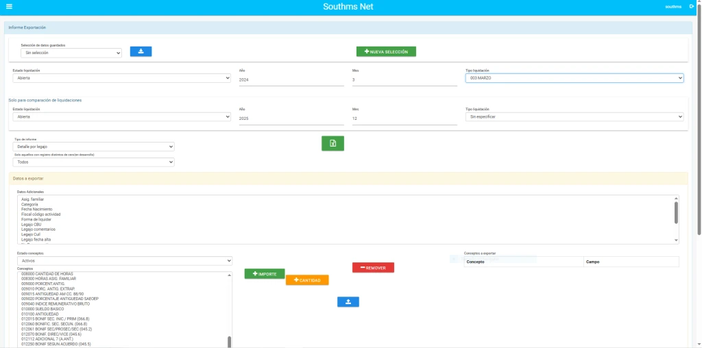Click the Datos Adicionales list scrollbar thumb
Image resolution: width=702 pixels, height=348 pixels.
(676, 212)
